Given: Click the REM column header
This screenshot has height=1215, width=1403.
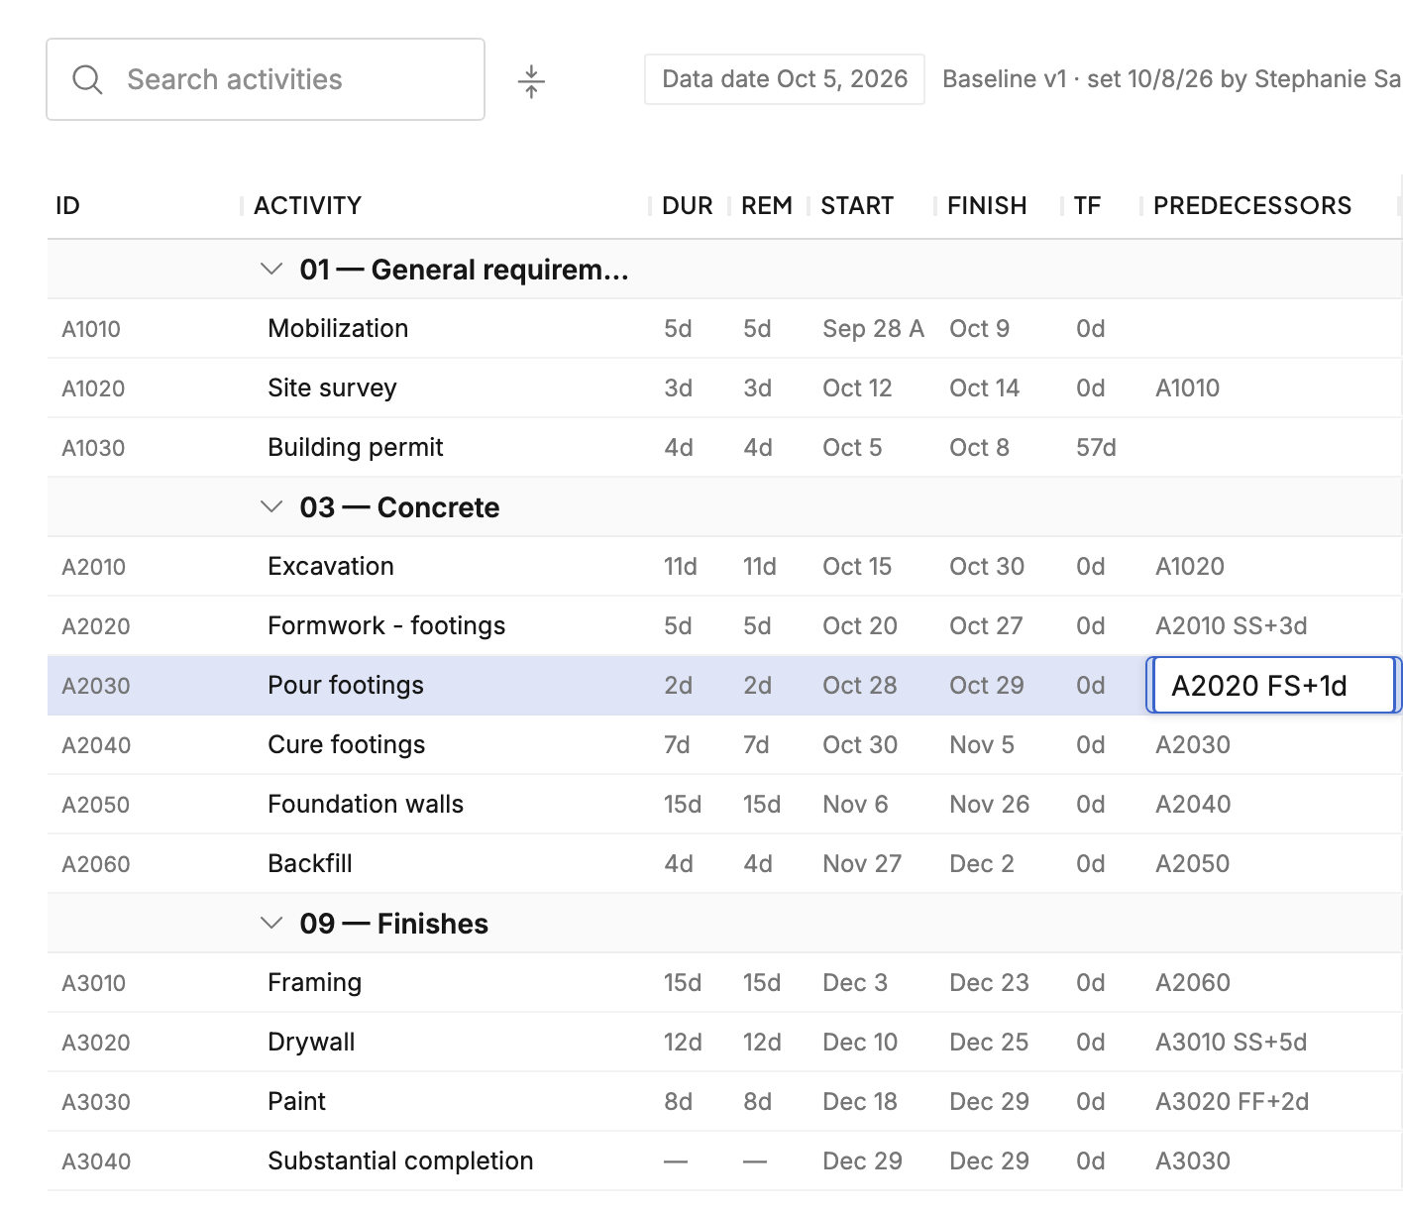Looking at the screenshot, I should tap(767, 205).
